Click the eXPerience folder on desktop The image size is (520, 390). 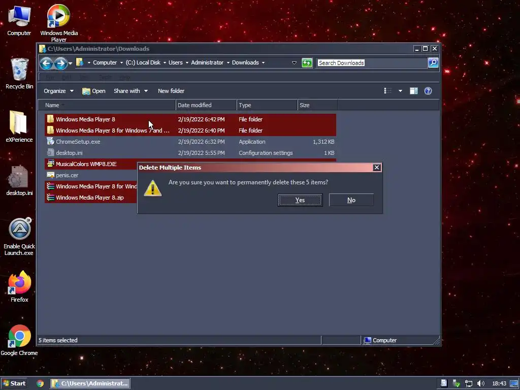(19, 126)
